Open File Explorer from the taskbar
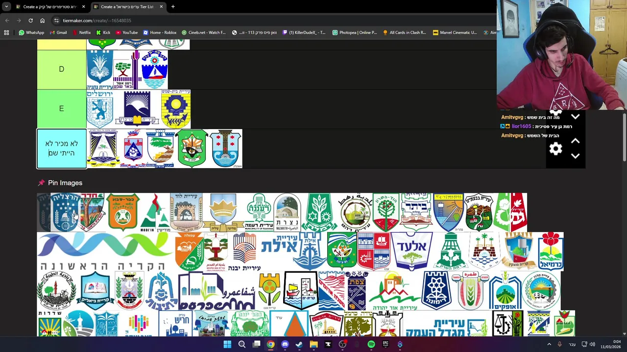Image resolution: width=627 pixels, height=352 pixels. [313, 345]
